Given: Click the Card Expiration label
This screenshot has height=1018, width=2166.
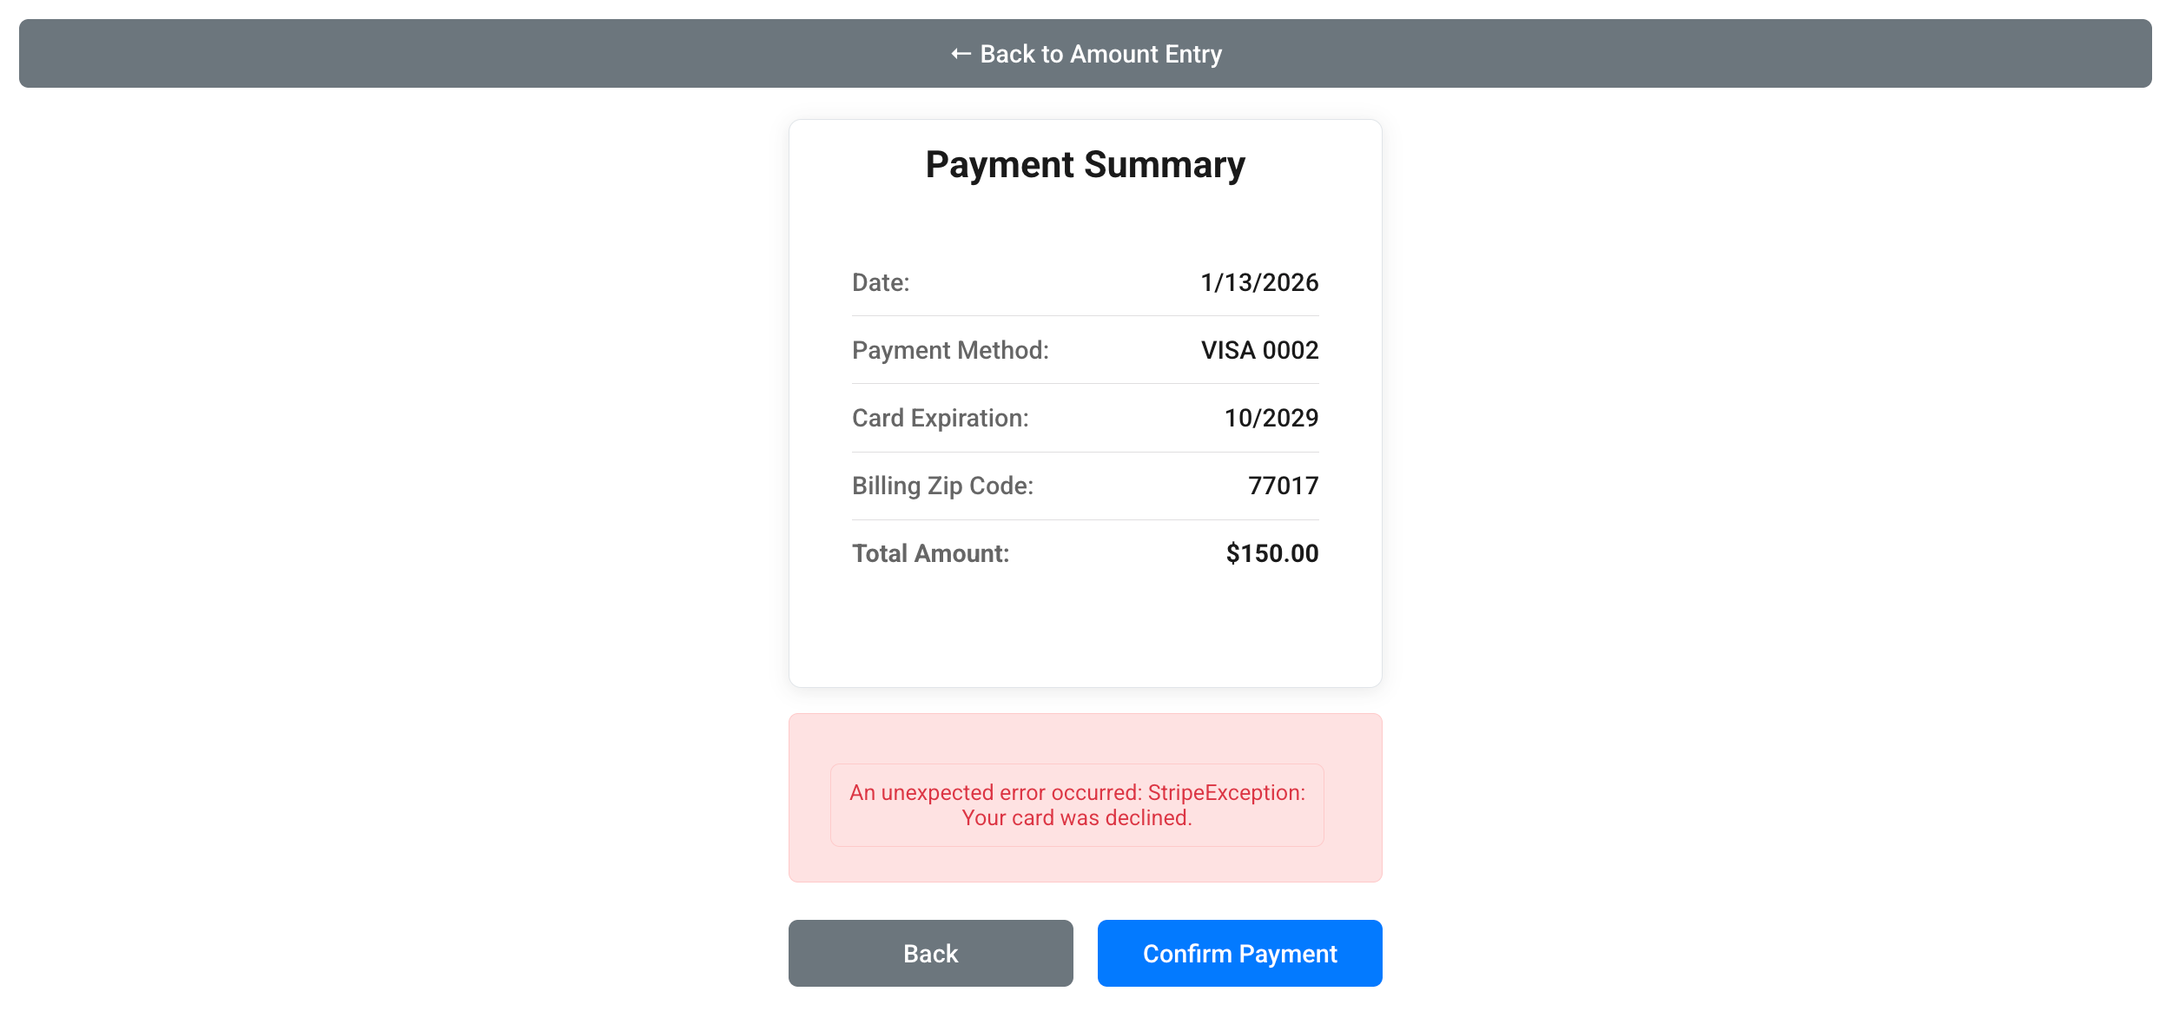Looking at the screenshot, I should (940, 418).
